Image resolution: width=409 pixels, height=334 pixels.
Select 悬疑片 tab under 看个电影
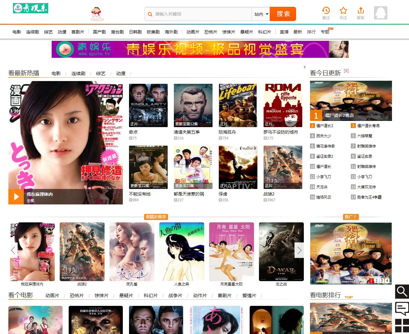coord(126,296)
